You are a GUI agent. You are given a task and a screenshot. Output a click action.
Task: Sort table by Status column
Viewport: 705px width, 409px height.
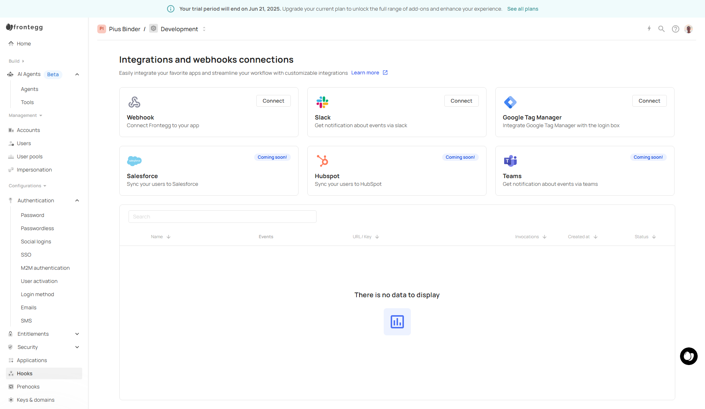(x=646, y=237)
